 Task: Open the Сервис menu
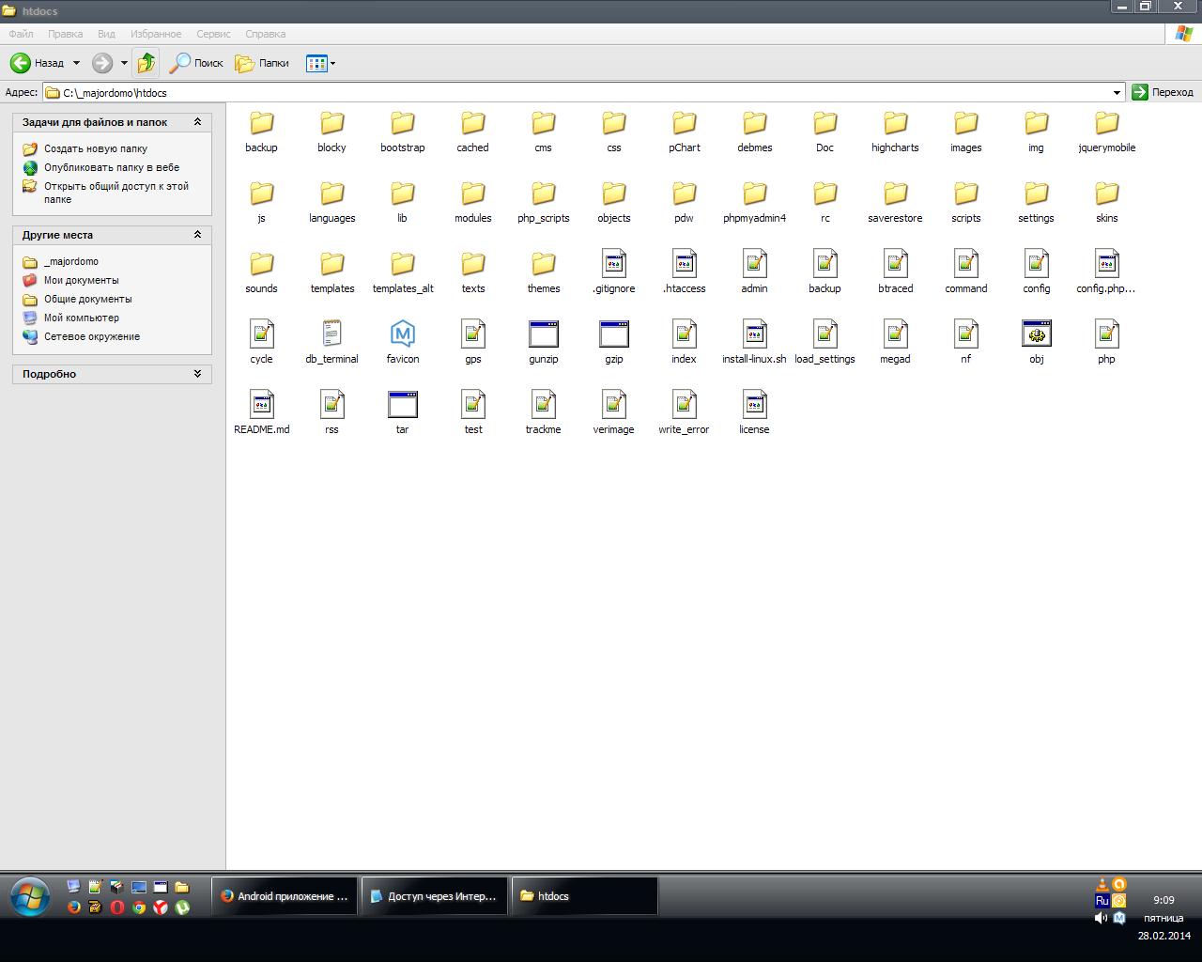pos(213,34)
